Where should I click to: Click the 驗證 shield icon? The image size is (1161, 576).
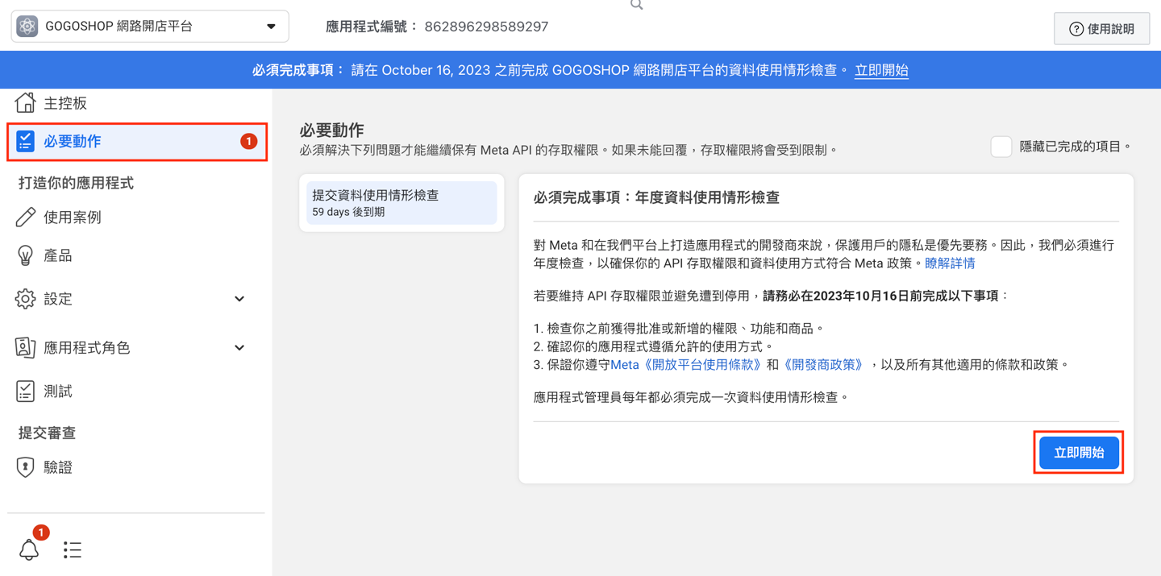pos(25,467)
